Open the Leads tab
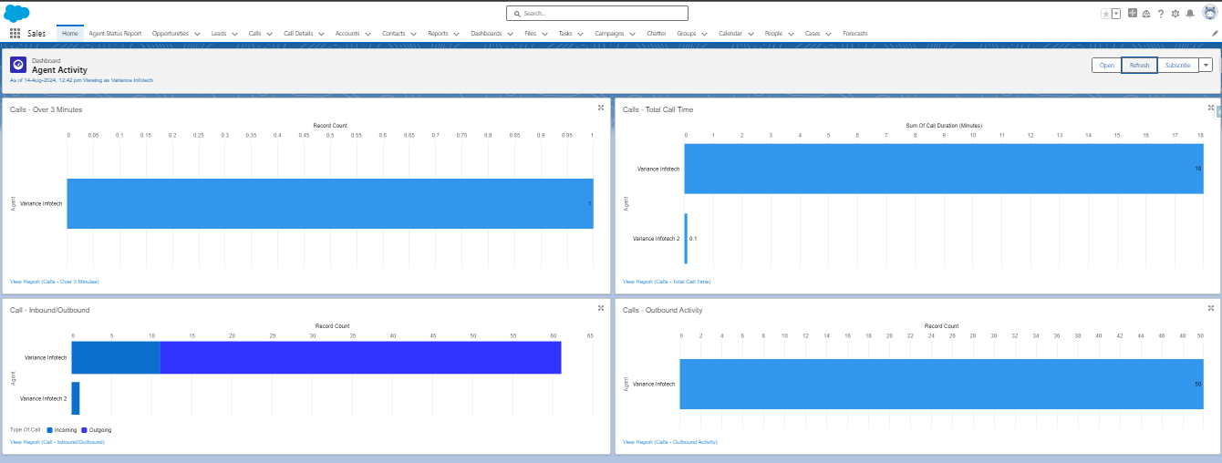The height and width of the screenshot is (463, 1222). click(219, 33)
